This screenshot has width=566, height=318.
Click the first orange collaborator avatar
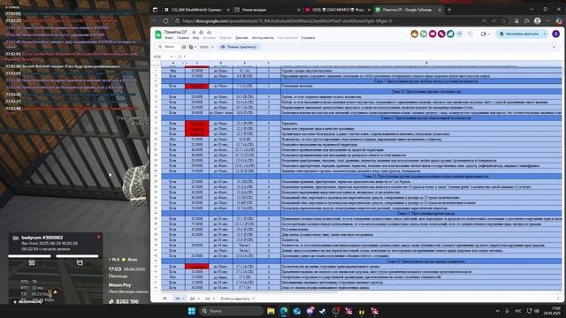[415, 34]
